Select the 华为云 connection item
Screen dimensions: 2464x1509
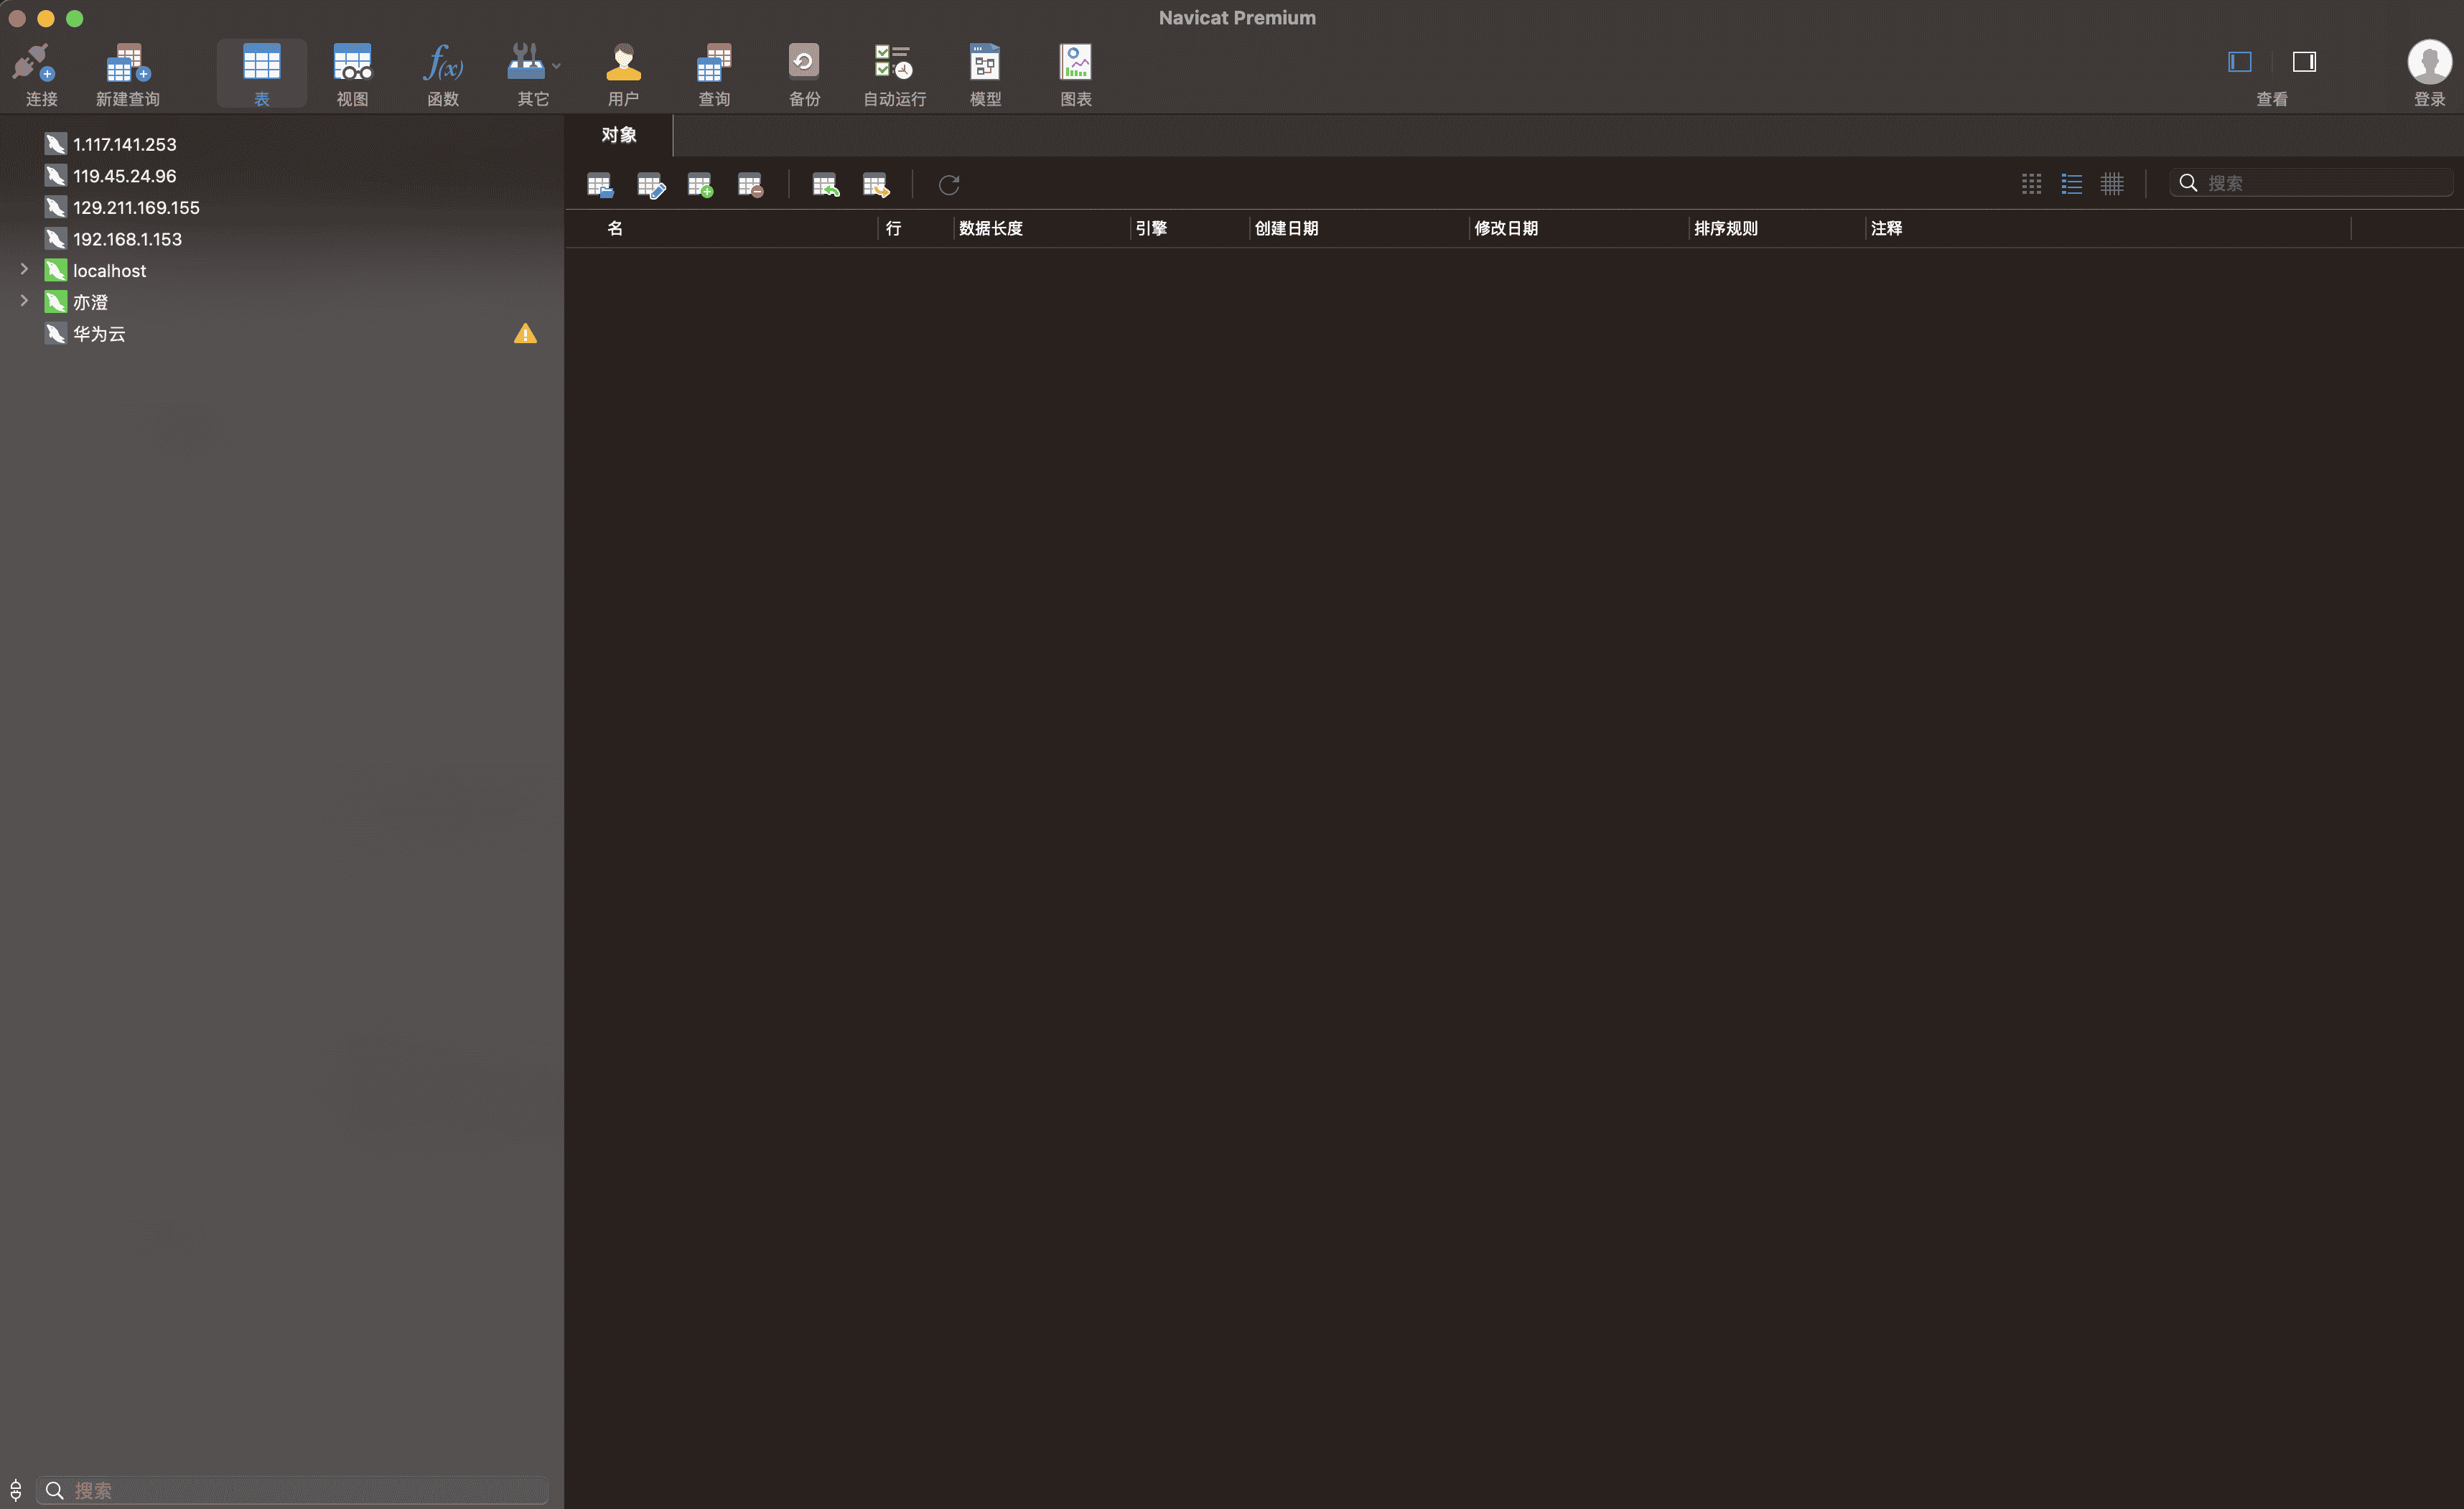point(99,334)
